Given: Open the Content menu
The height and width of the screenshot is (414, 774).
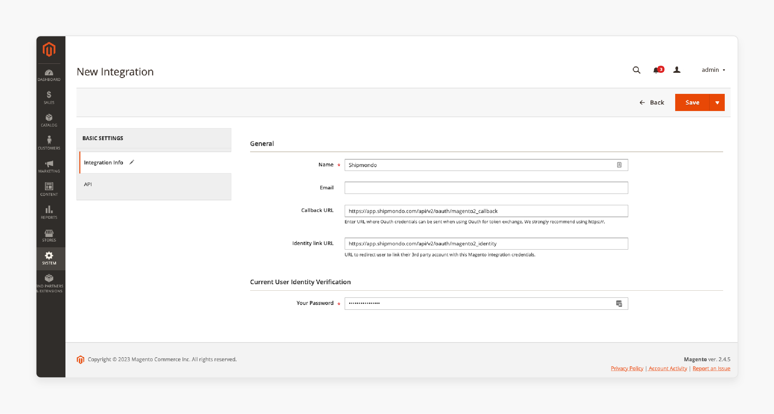Looking at the screenshot, I should point(49,190).
